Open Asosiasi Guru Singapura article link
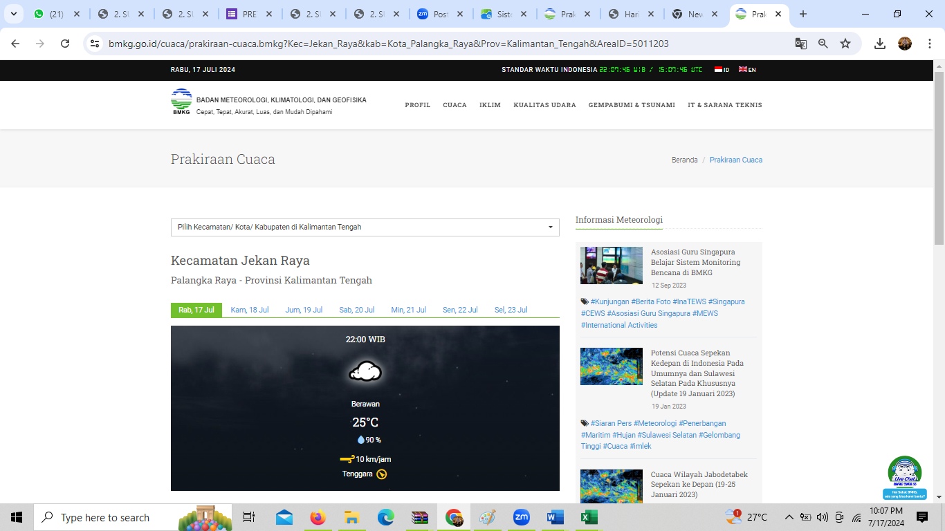Viewport: 945px width, 531px height. click(696, 262)
